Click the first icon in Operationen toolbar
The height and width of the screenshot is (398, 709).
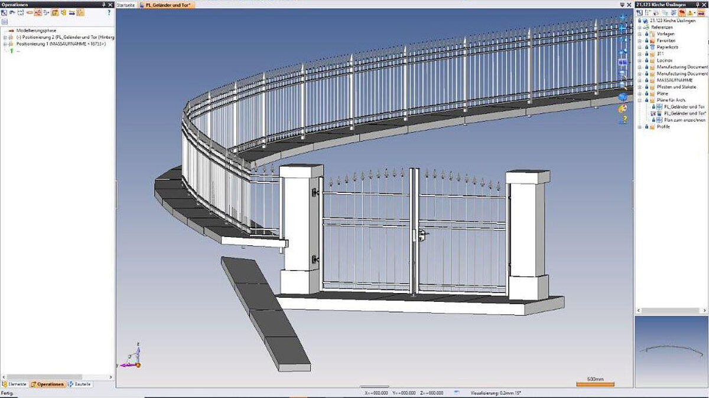click(x=4, y=12)
